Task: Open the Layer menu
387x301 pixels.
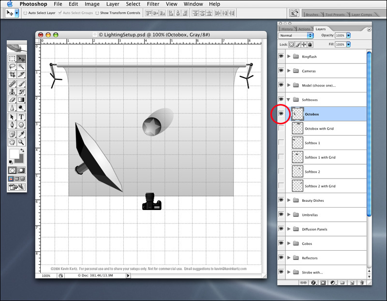Action: click(x=113, y=4)
